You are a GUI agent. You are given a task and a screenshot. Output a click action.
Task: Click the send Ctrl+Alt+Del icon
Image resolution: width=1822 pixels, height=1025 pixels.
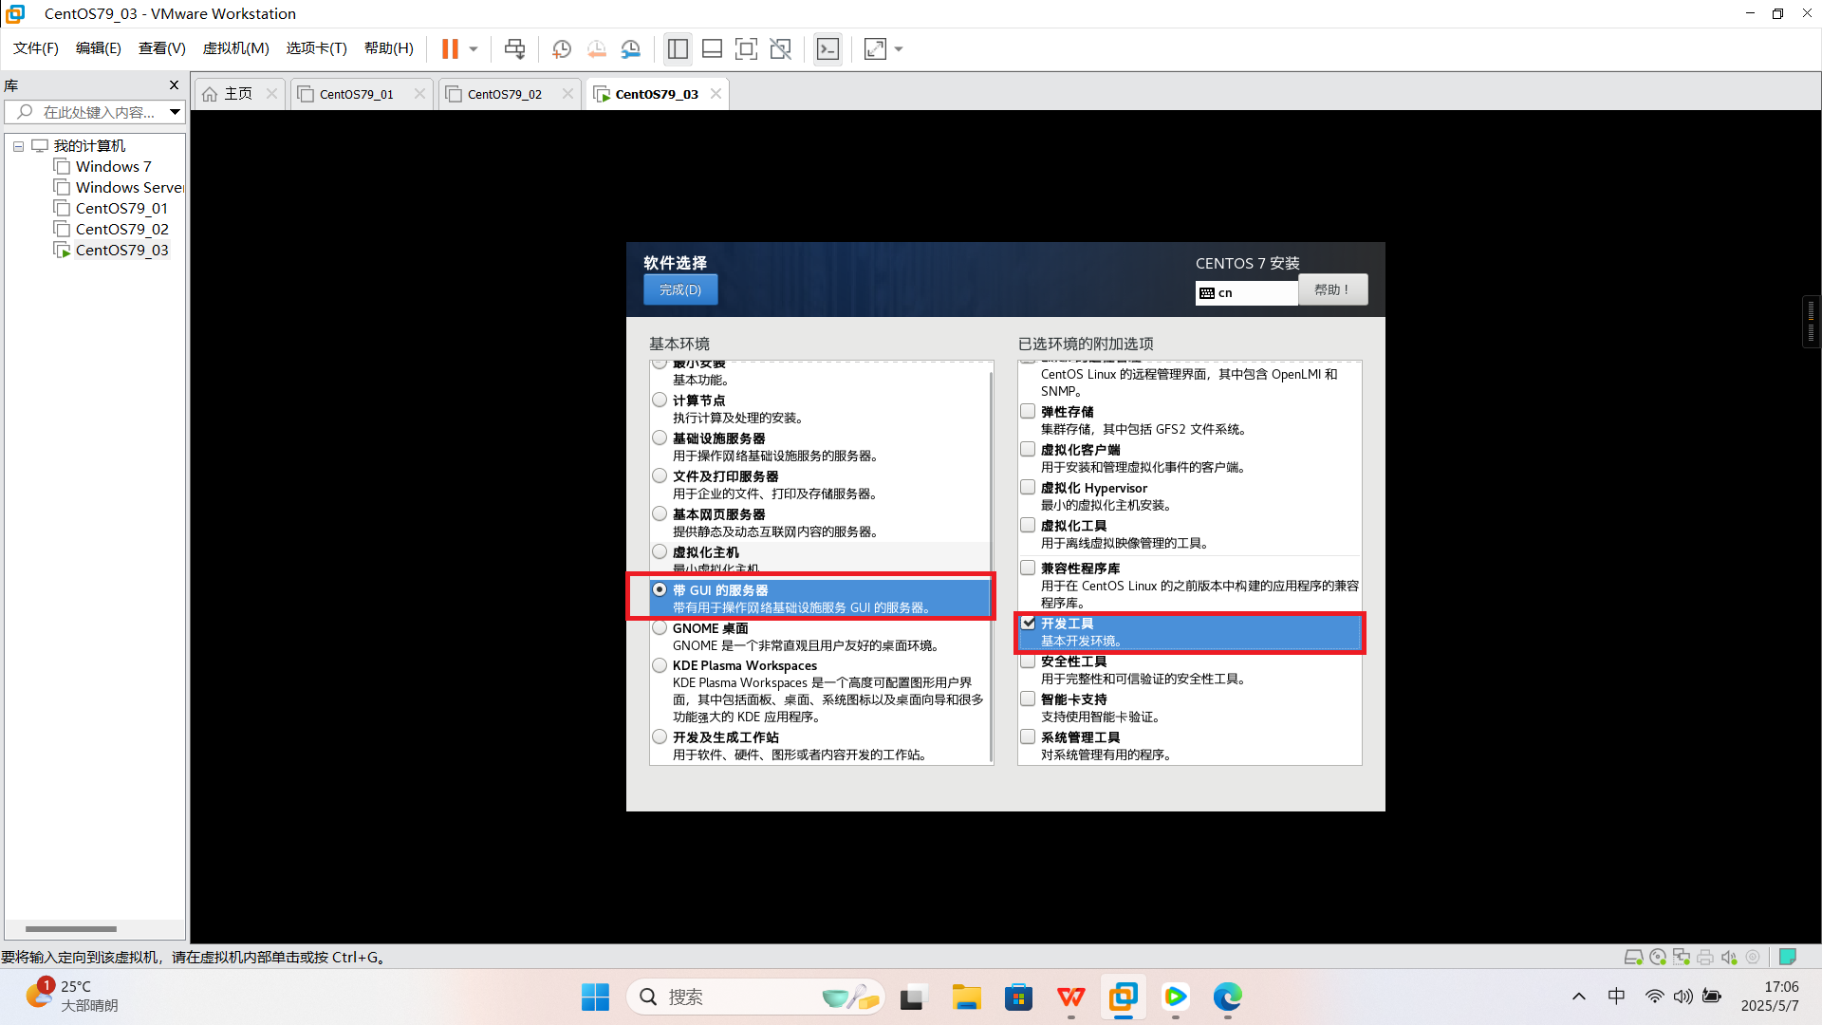tap(514, 48)
